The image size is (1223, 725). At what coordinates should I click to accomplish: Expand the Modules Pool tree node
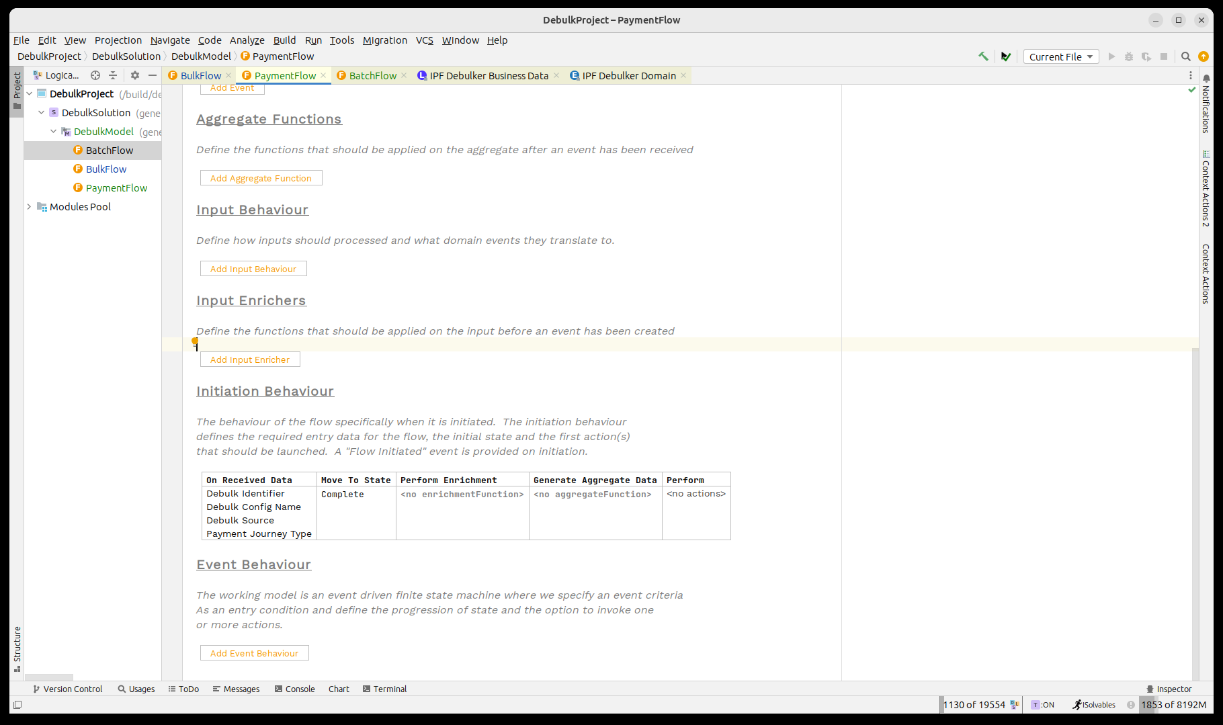pyautogui.click(x=29, y=207)
